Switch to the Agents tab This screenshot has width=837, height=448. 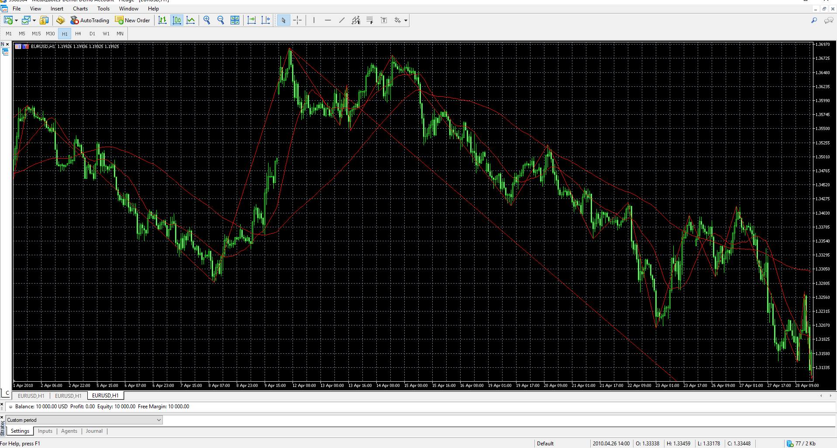[x=69, y=431]
